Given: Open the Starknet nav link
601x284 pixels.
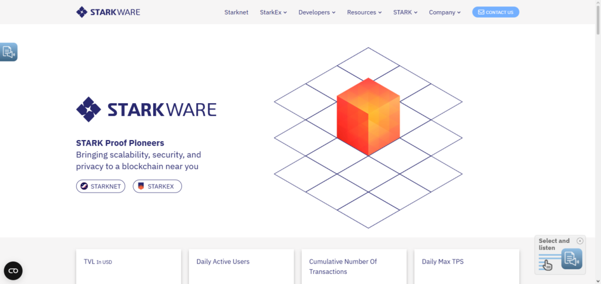Looking at the screenshot, I should 236,12.
